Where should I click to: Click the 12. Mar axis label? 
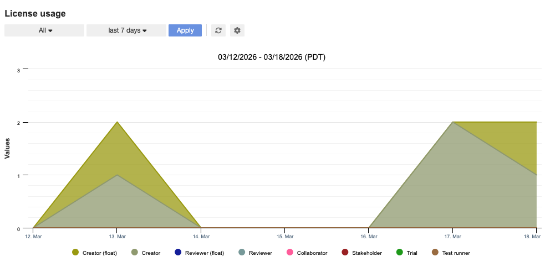click(x=34, y=237)
